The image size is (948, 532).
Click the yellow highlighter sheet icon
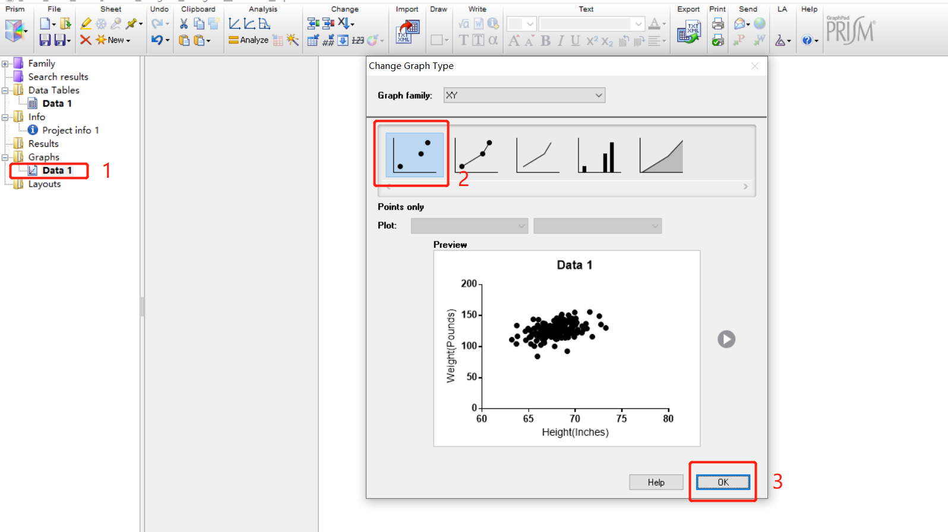pyautogui.click(x=86, y=24)
